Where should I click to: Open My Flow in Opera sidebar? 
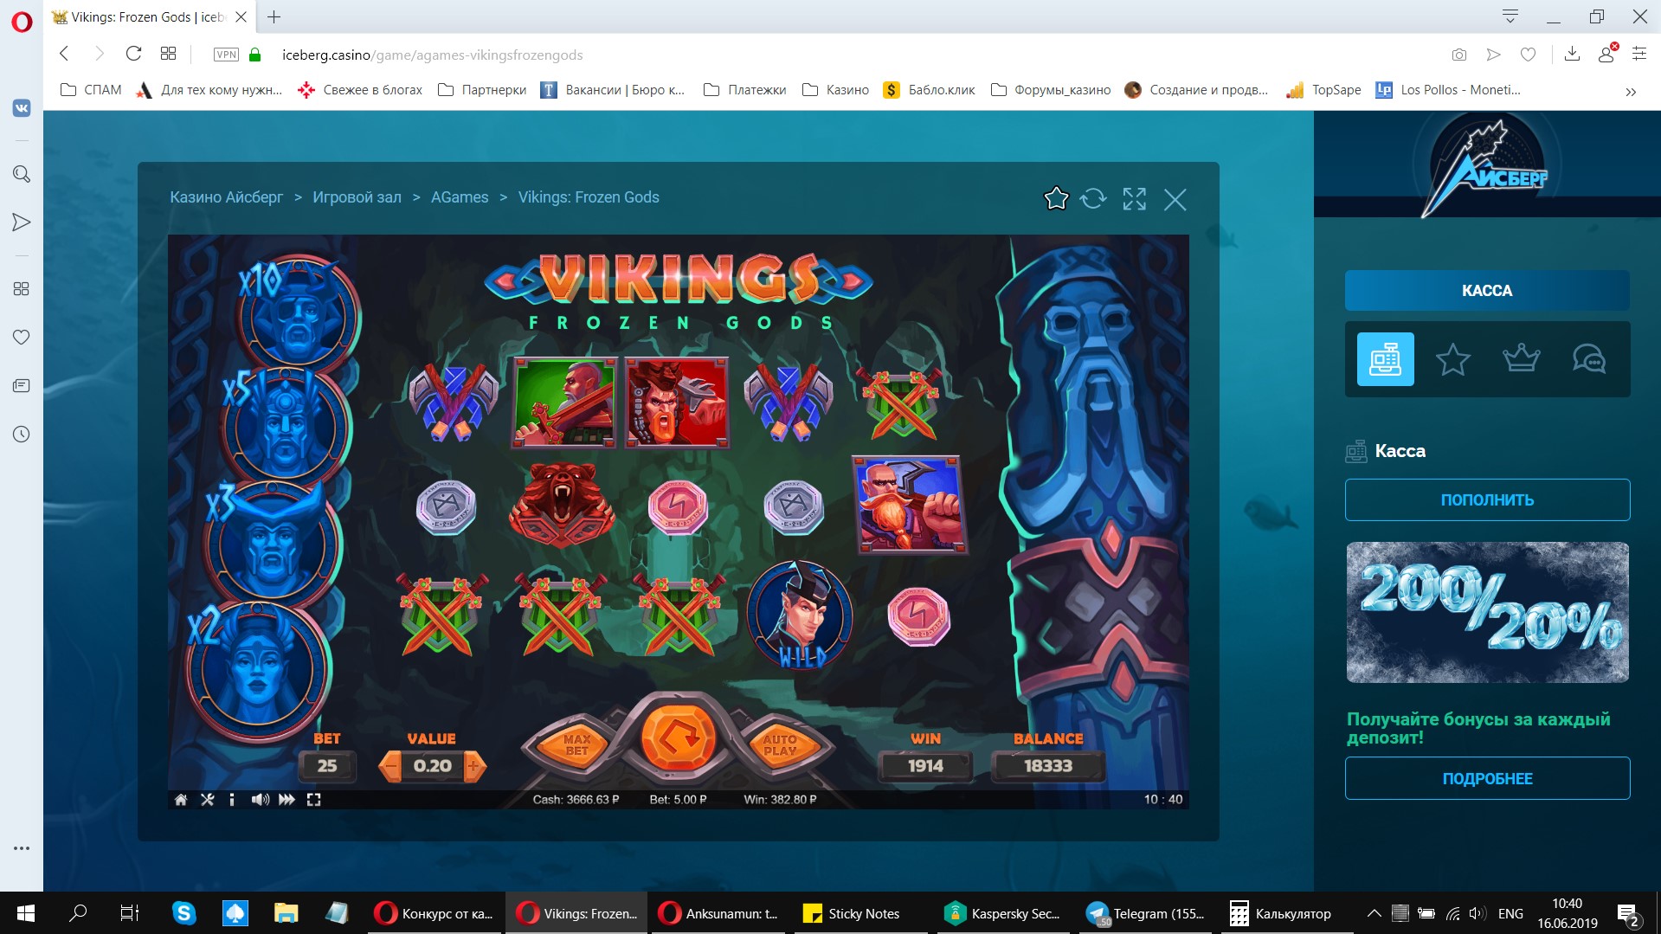(x=22, y=222)
